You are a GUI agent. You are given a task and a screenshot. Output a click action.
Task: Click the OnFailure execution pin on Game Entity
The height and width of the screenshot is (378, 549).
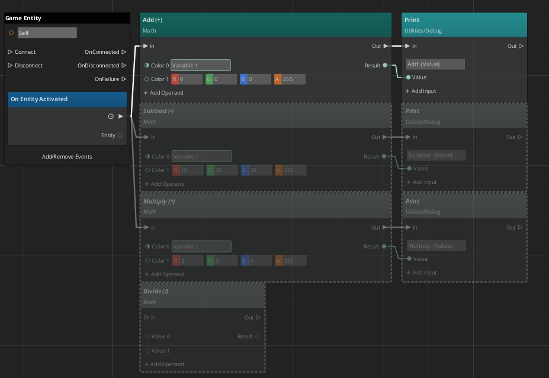point(123,79)
